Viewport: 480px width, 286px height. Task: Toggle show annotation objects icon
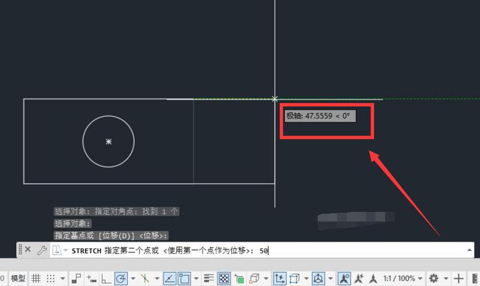pos(344,279)
